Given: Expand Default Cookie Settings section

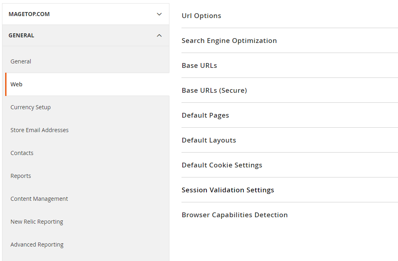Looking at the screenshot, I should (x=222, y=165).
